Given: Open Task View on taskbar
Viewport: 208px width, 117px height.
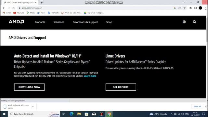Looking at the screenshot, I should (64, 114).
